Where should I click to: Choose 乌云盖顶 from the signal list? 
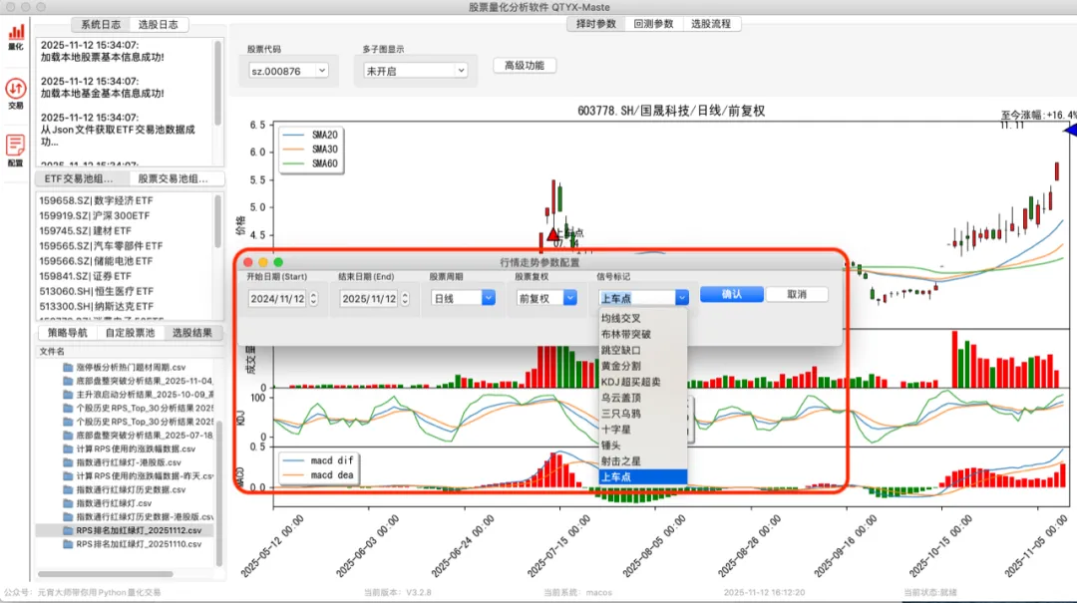tap(643, 398)
